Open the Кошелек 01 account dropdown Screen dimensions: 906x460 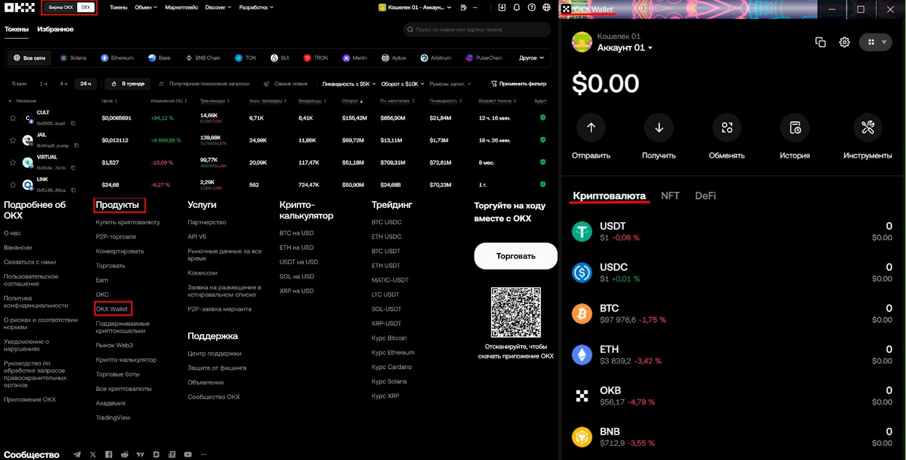pos(415,7)
